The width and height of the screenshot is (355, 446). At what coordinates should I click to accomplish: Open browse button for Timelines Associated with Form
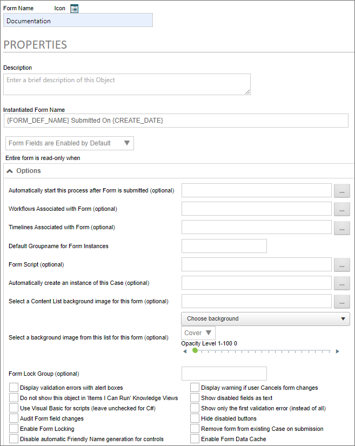tap(341, 228)
